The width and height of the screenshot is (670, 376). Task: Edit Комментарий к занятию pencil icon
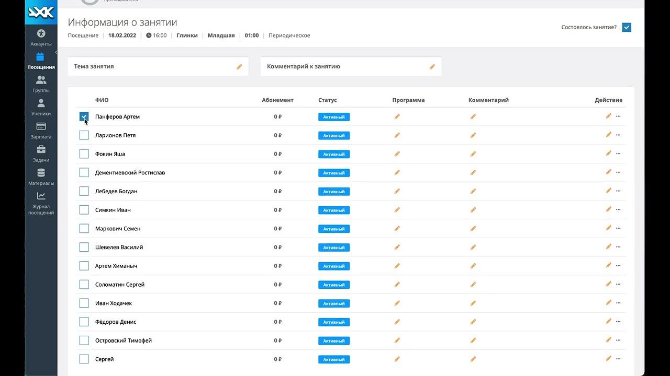click(432, 67)
